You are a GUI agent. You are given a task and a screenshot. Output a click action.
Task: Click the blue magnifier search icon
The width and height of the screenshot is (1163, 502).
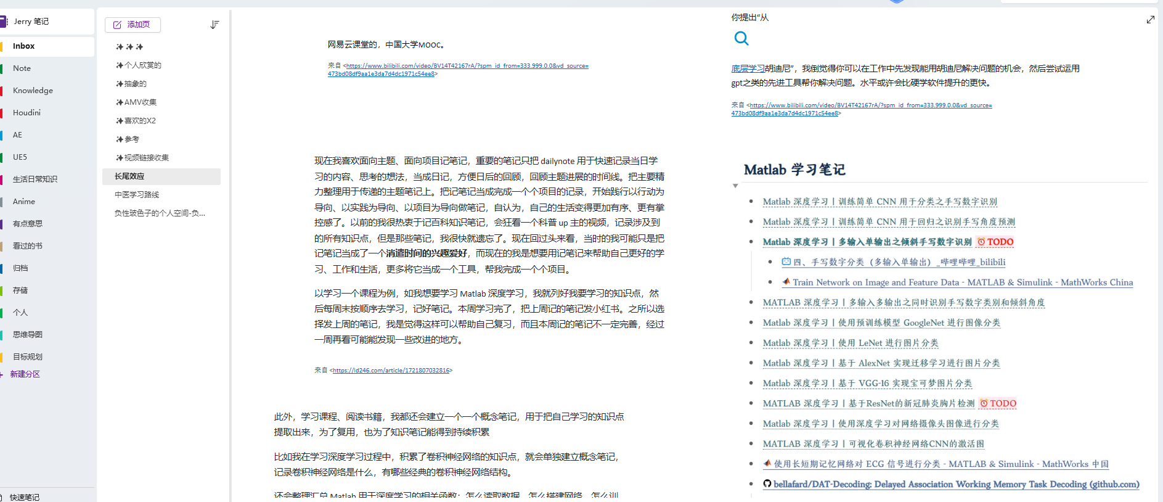(x=741, y=39)
